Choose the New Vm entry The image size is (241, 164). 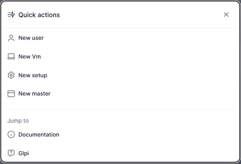[120, 57]
